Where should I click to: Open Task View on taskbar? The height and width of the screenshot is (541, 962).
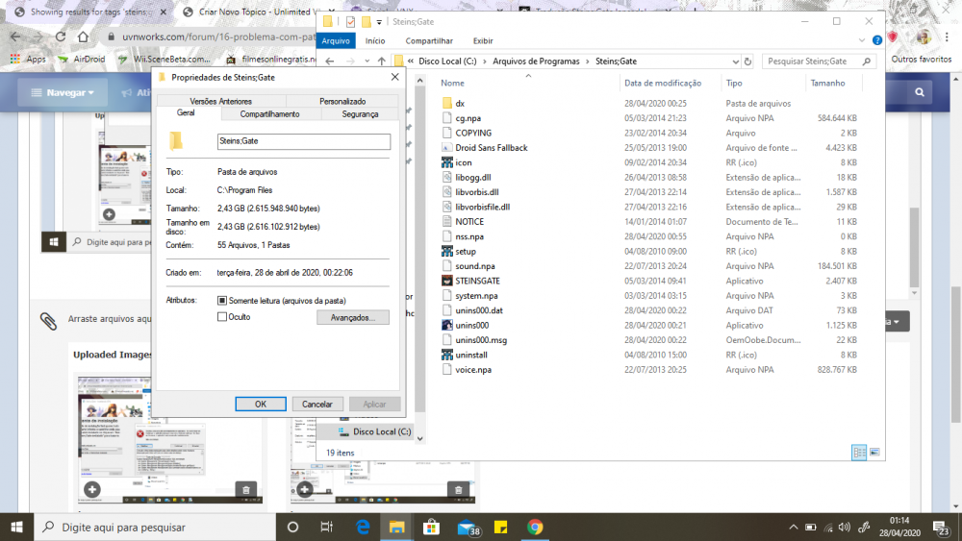326,527
